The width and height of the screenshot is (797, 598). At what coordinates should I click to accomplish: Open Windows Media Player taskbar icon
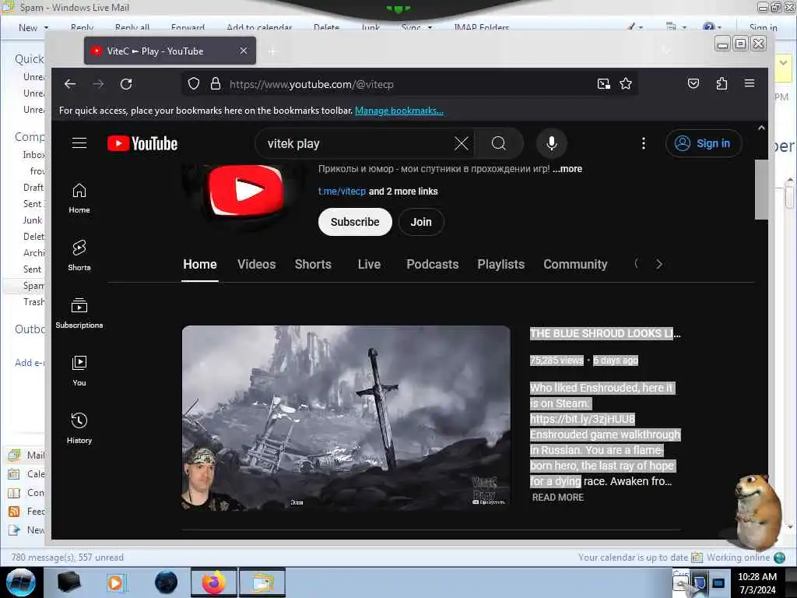tap(116, 582)
